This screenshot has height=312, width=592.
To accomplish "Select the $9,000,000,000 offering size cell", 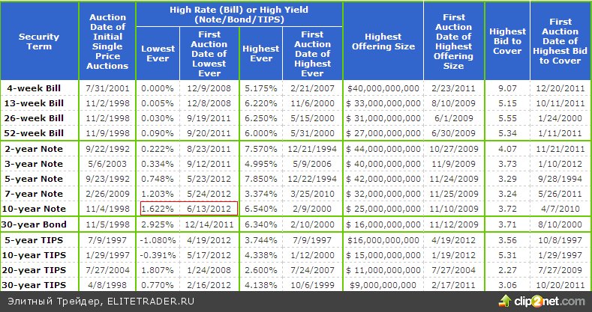I will point(383,285).
